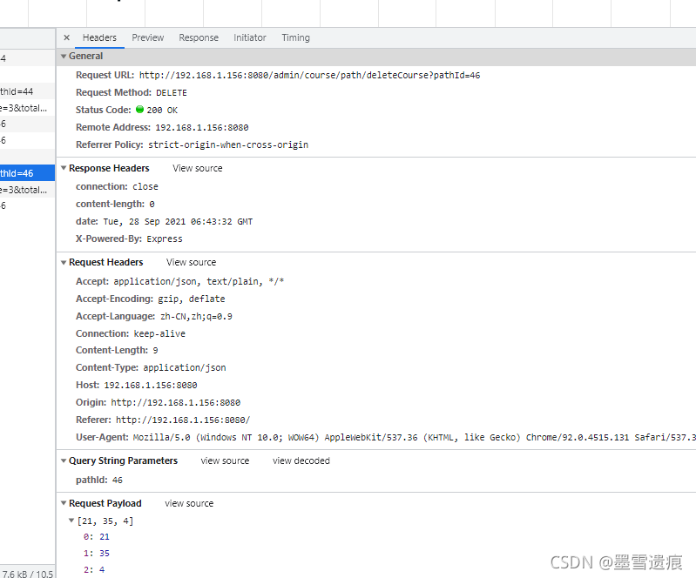The image size is (696, 578).
Task: Click the green status code indicator
Action: (x=140, y=109)
